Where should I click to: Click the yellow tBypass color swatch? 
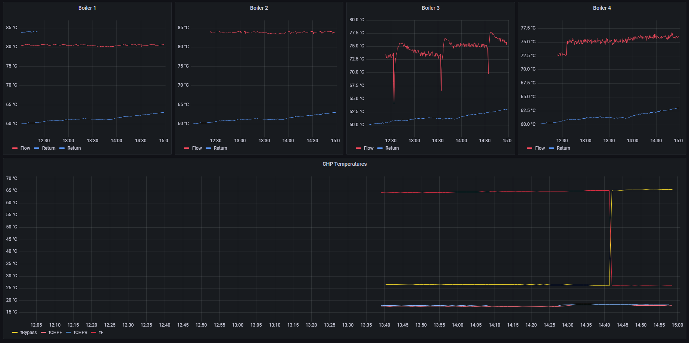(x=15, y=333)
